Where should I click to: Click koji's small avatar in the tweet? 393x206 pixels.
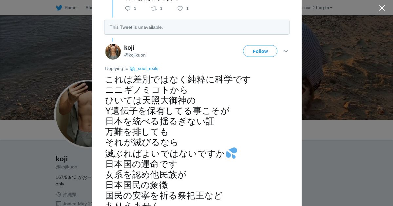[x=113, y=52]
